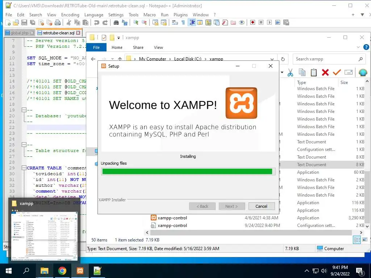
Task: Refresh the xampp folder view
Action: [283, 59]
